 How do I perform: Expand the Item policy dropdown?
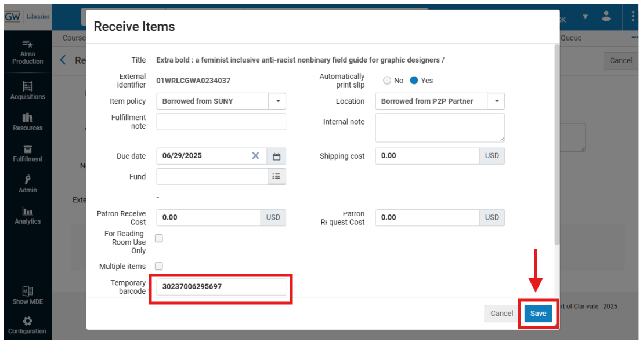(277, 101)
